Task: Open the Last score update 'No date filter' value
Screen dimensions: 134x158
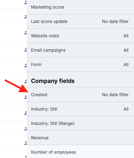Action: tap(115, 22)
